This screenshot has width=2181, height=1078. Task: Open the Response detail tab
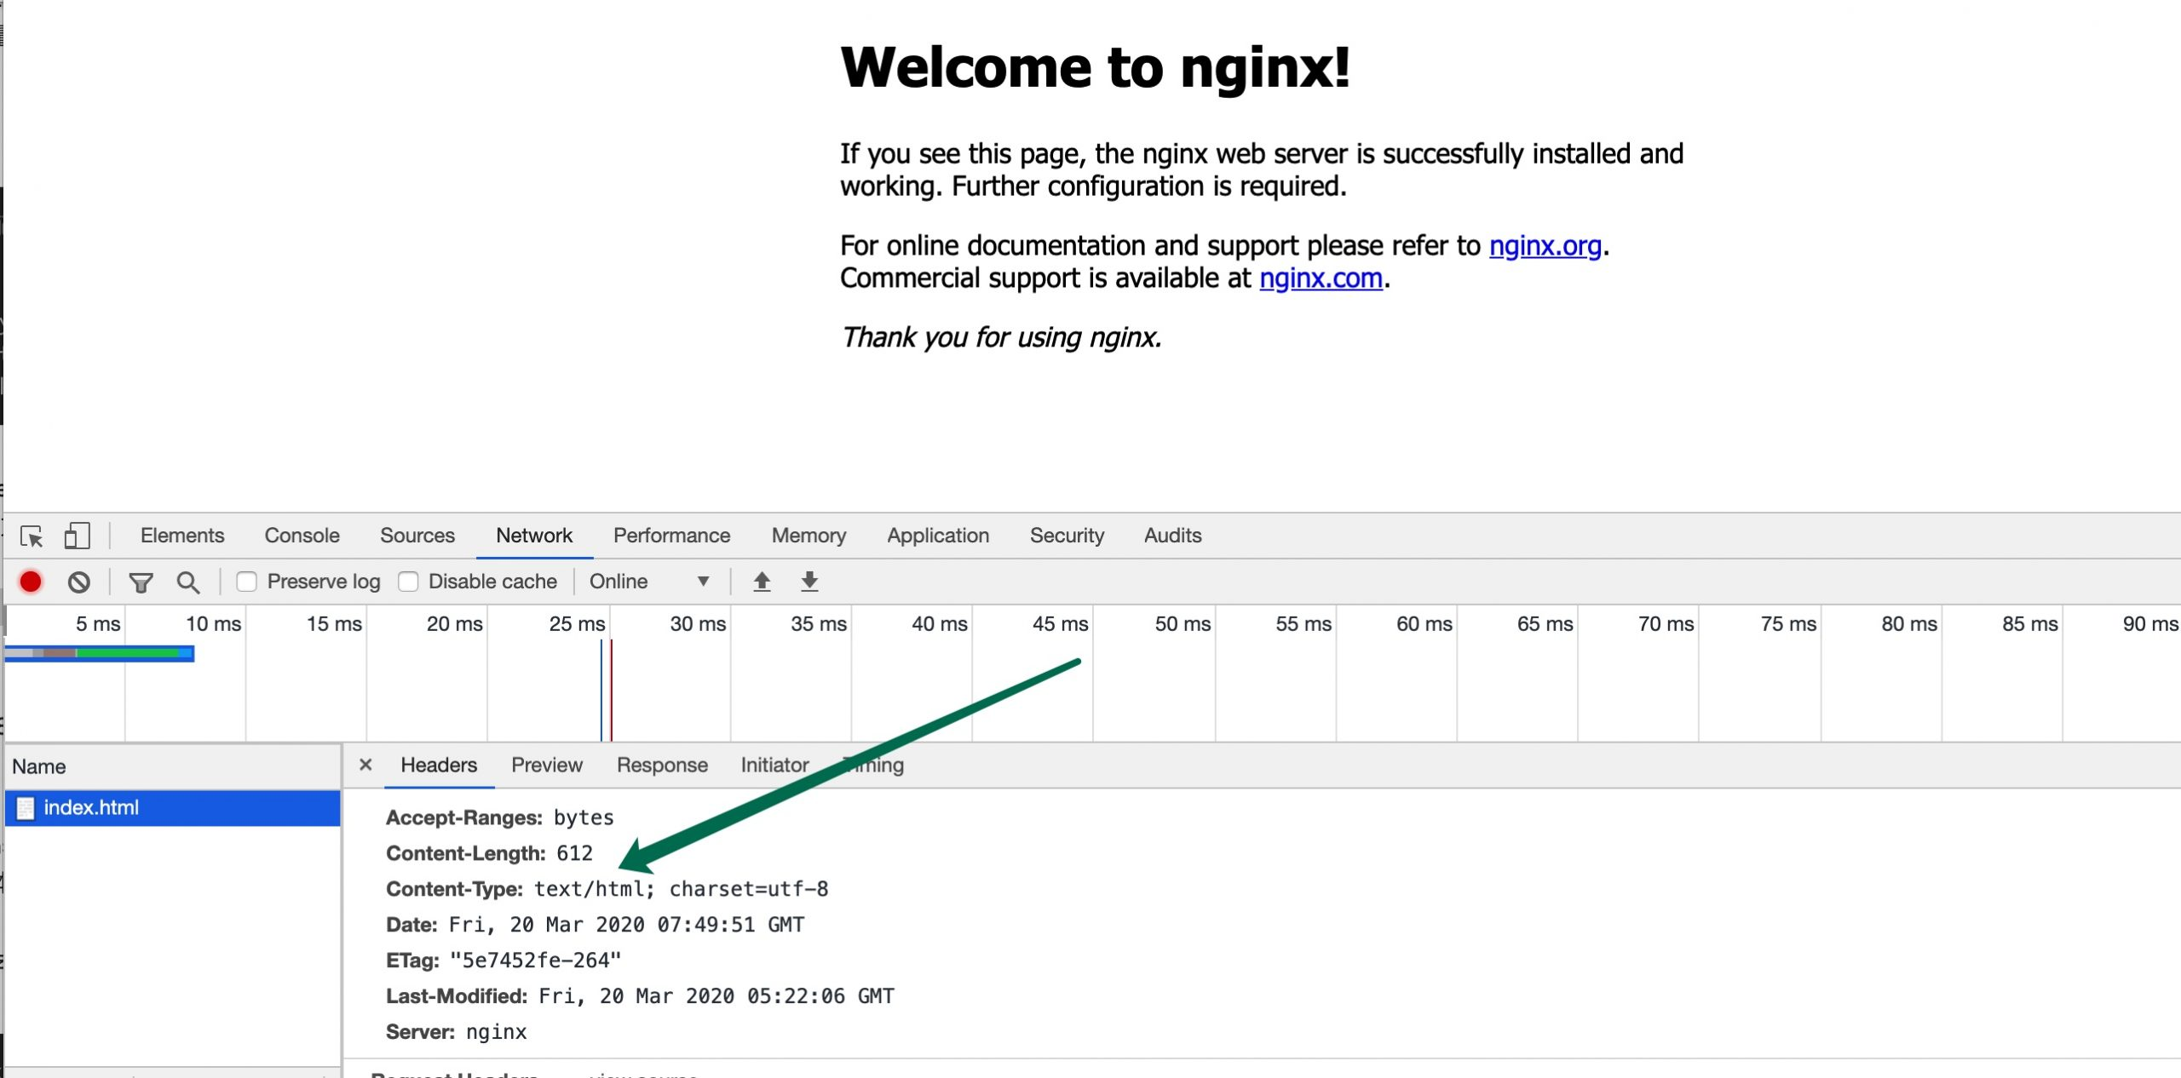tap(662, 765)
